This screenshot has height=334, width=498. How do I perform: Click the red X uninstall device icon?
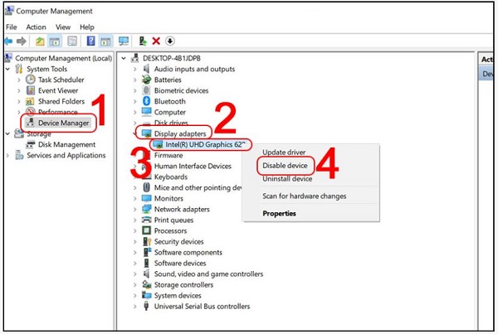point(156,41)
